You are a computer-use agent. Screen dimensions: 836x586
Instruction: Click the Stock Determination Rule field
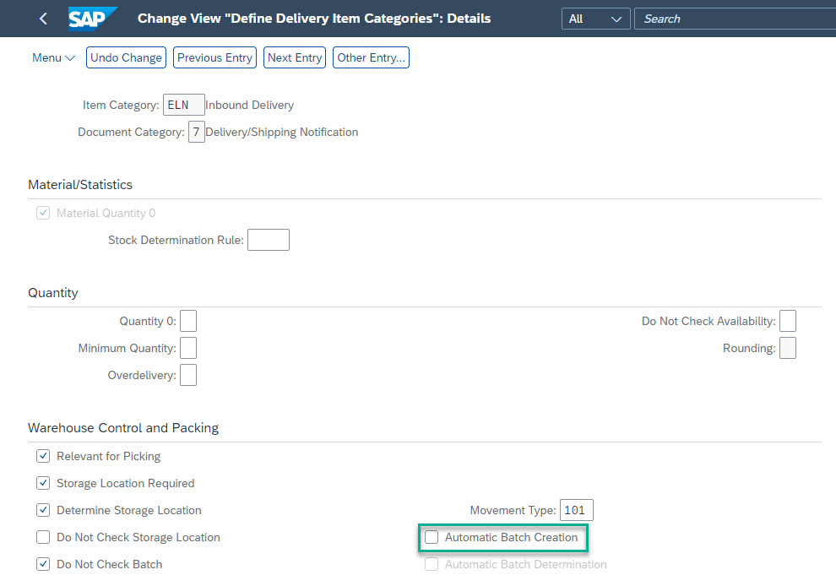click(269, 240)
